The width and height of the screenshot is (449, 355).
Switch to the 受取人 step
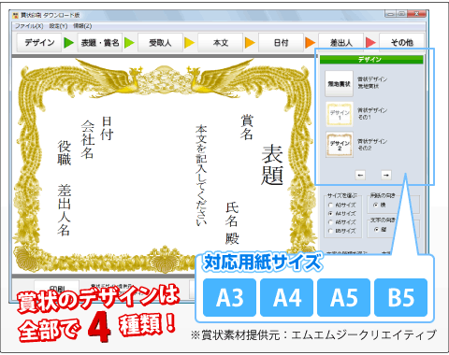160,43
